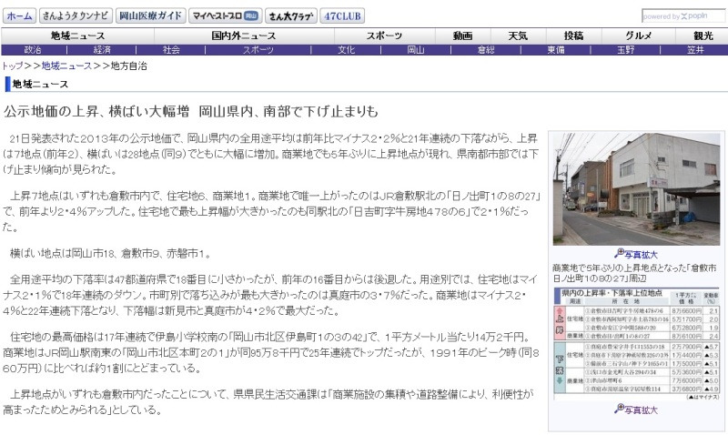Open さんようタウンナビ link

coord(76,15)
